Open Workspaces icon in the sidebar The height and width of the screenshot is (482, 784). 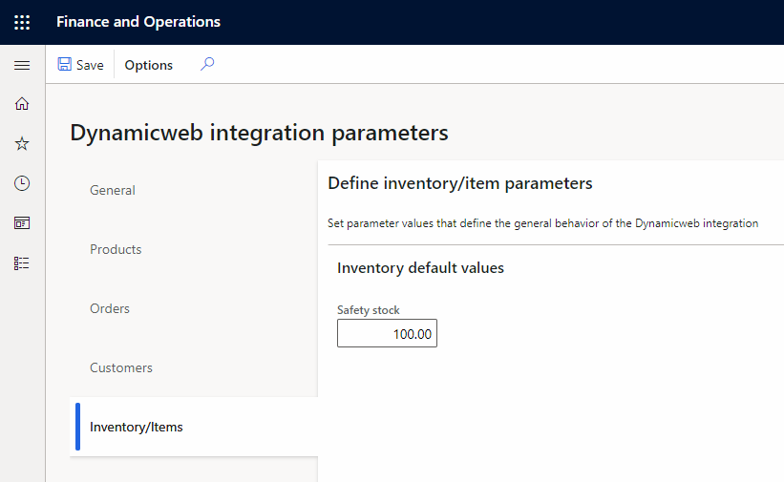22,223
